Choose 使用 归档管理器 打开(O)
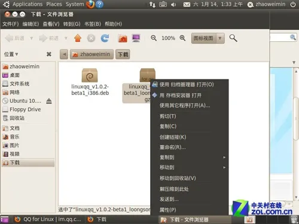Image resolution: width=299 pixels, height=224 pixels. pyautogui.click(x=190, y=85)
